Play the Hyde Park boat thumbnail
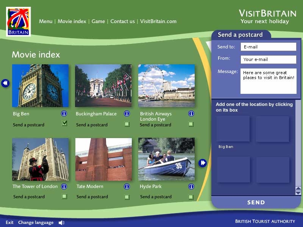The width and height of the screenshot is (303, 227). (166, 159)
